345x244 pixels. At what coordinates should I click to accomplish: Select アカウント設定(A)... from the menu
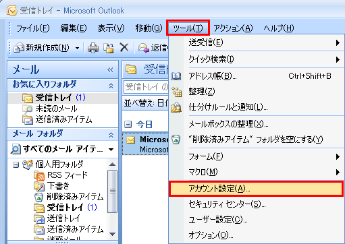click(256, 189)
